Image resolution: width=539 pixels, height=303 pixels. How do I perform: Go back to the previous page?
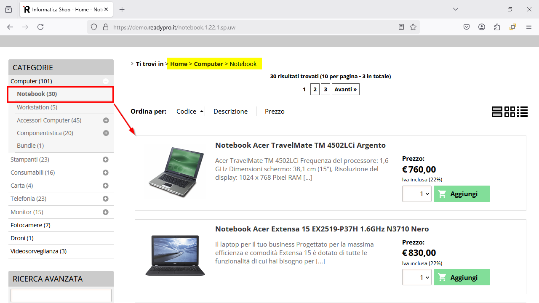click(10, 27)
